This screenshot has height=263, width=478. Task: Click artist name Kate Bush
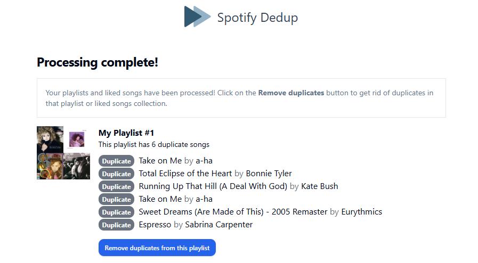[319, 186]
